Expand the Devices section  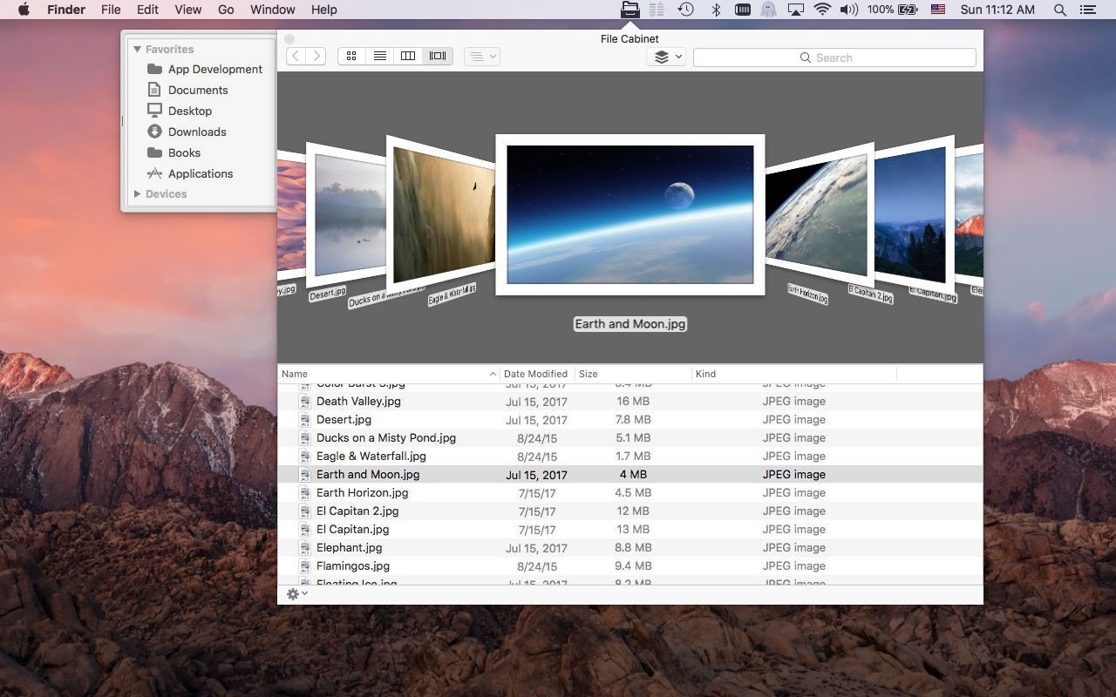click(x=137, y=193)
